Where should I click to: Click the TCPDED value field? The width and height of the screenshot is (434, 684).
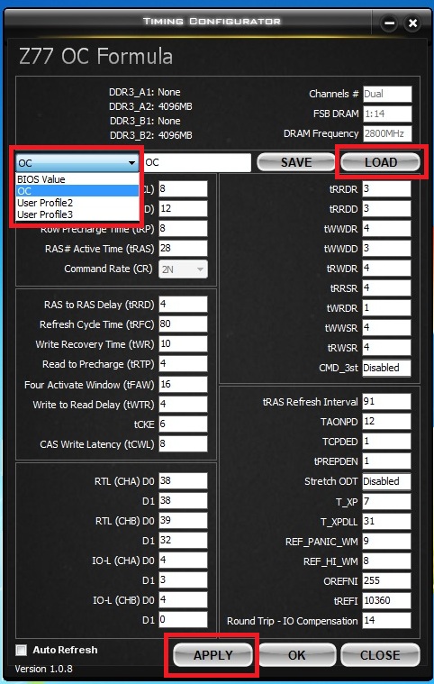click(x=386, y=441)
